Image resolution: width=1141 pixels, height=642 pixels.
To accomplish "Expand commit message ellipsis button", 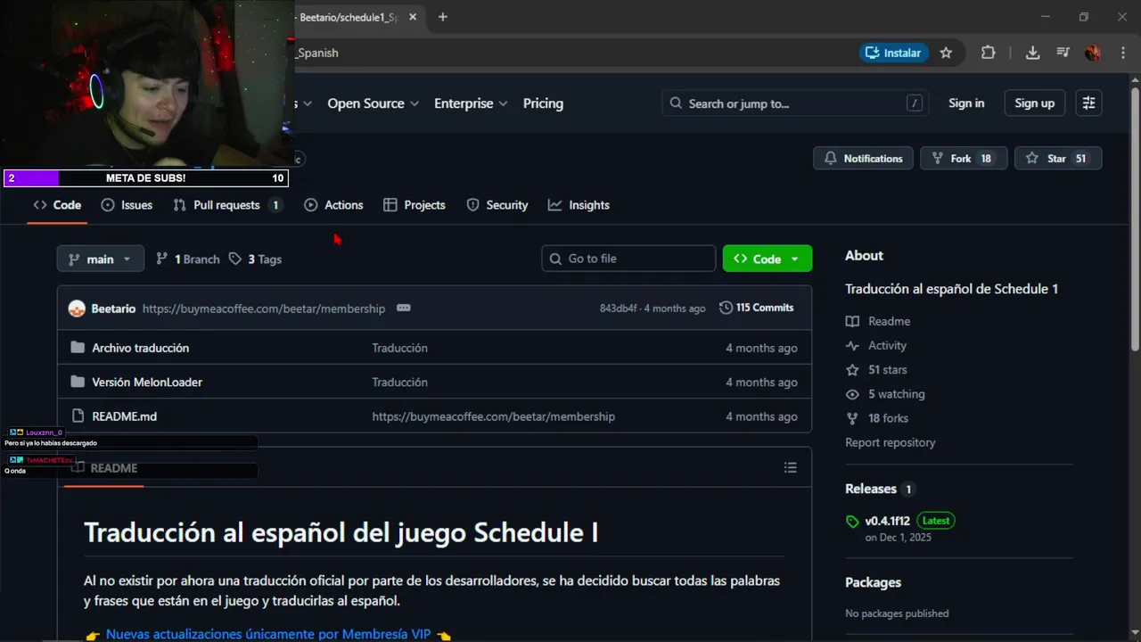I will [403, 308].
